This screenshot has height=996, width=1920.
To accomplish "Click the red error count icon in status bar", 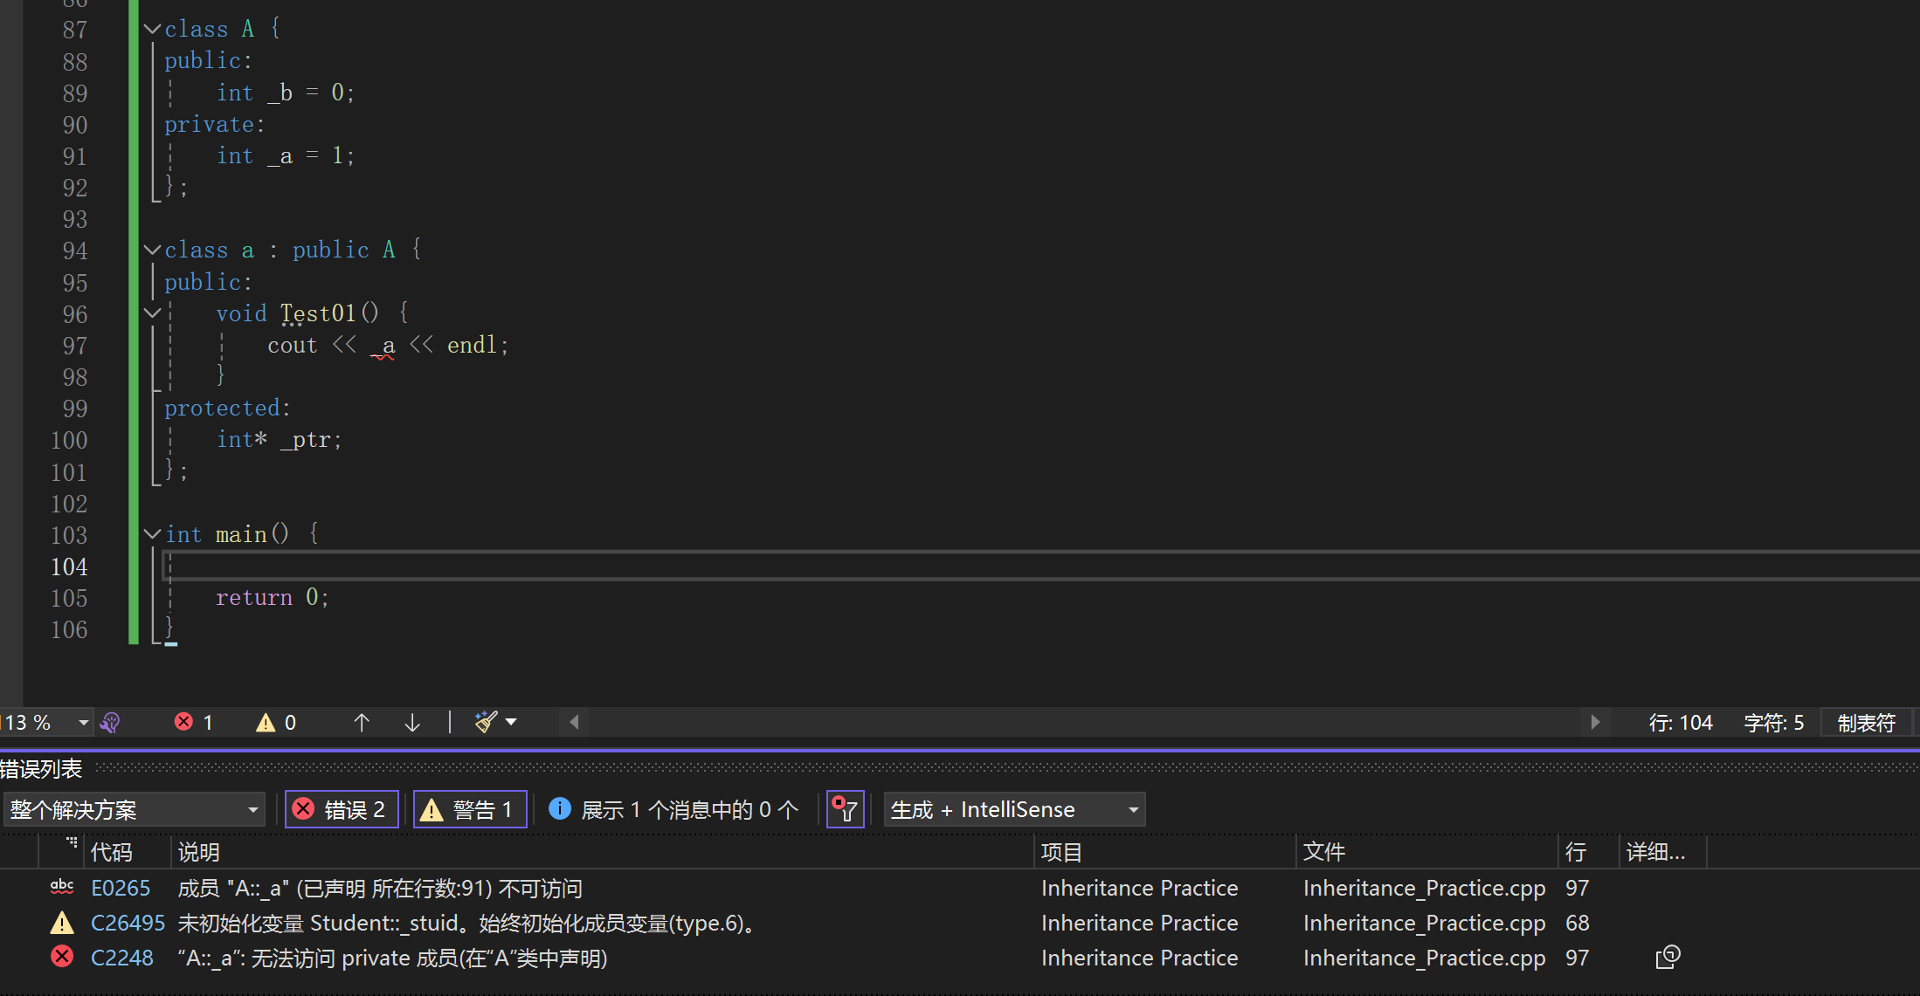I will pyautogui.click(x=184, y=722).
